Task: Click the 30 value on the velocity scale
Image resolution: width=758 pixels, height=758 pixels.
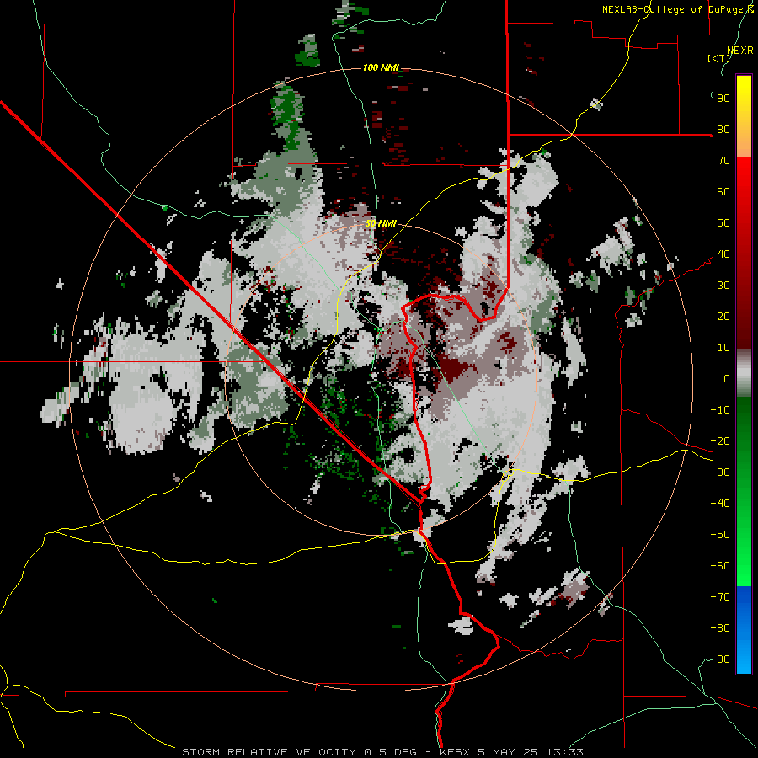Action: pyautogui.click(x=723, y=286)
